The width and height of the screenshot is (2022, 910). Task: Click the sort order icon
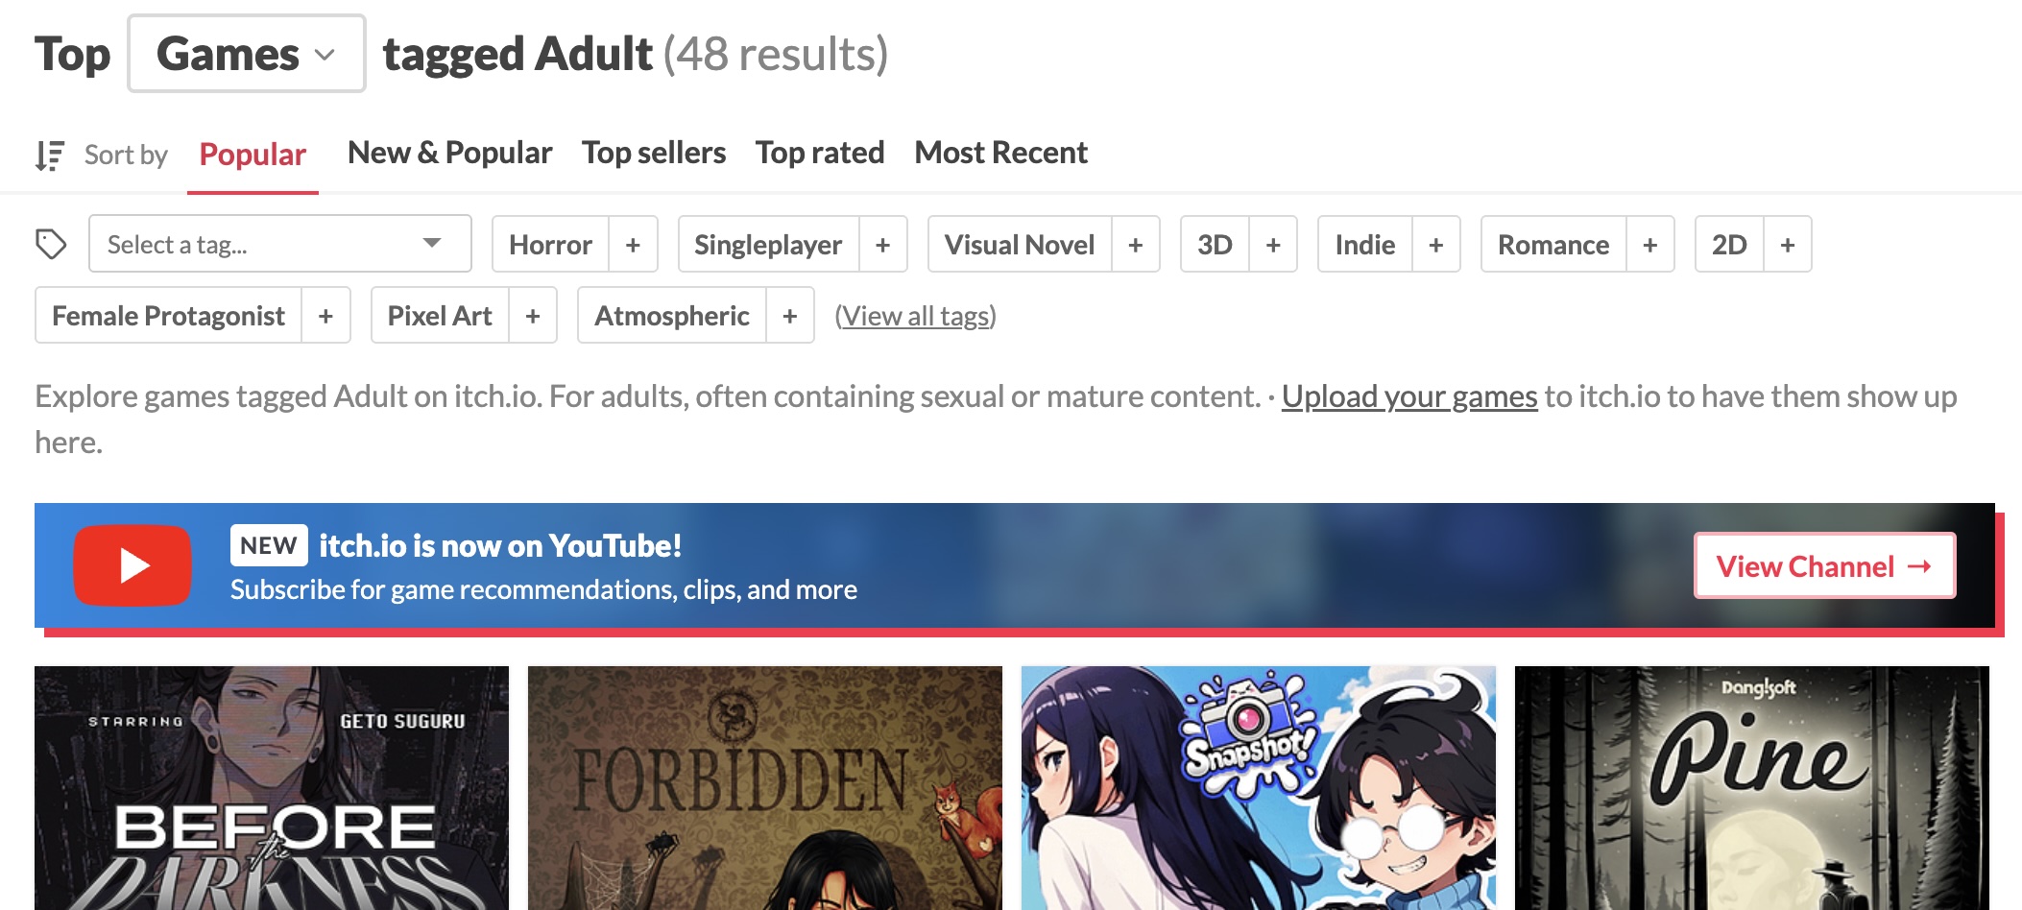49,155
